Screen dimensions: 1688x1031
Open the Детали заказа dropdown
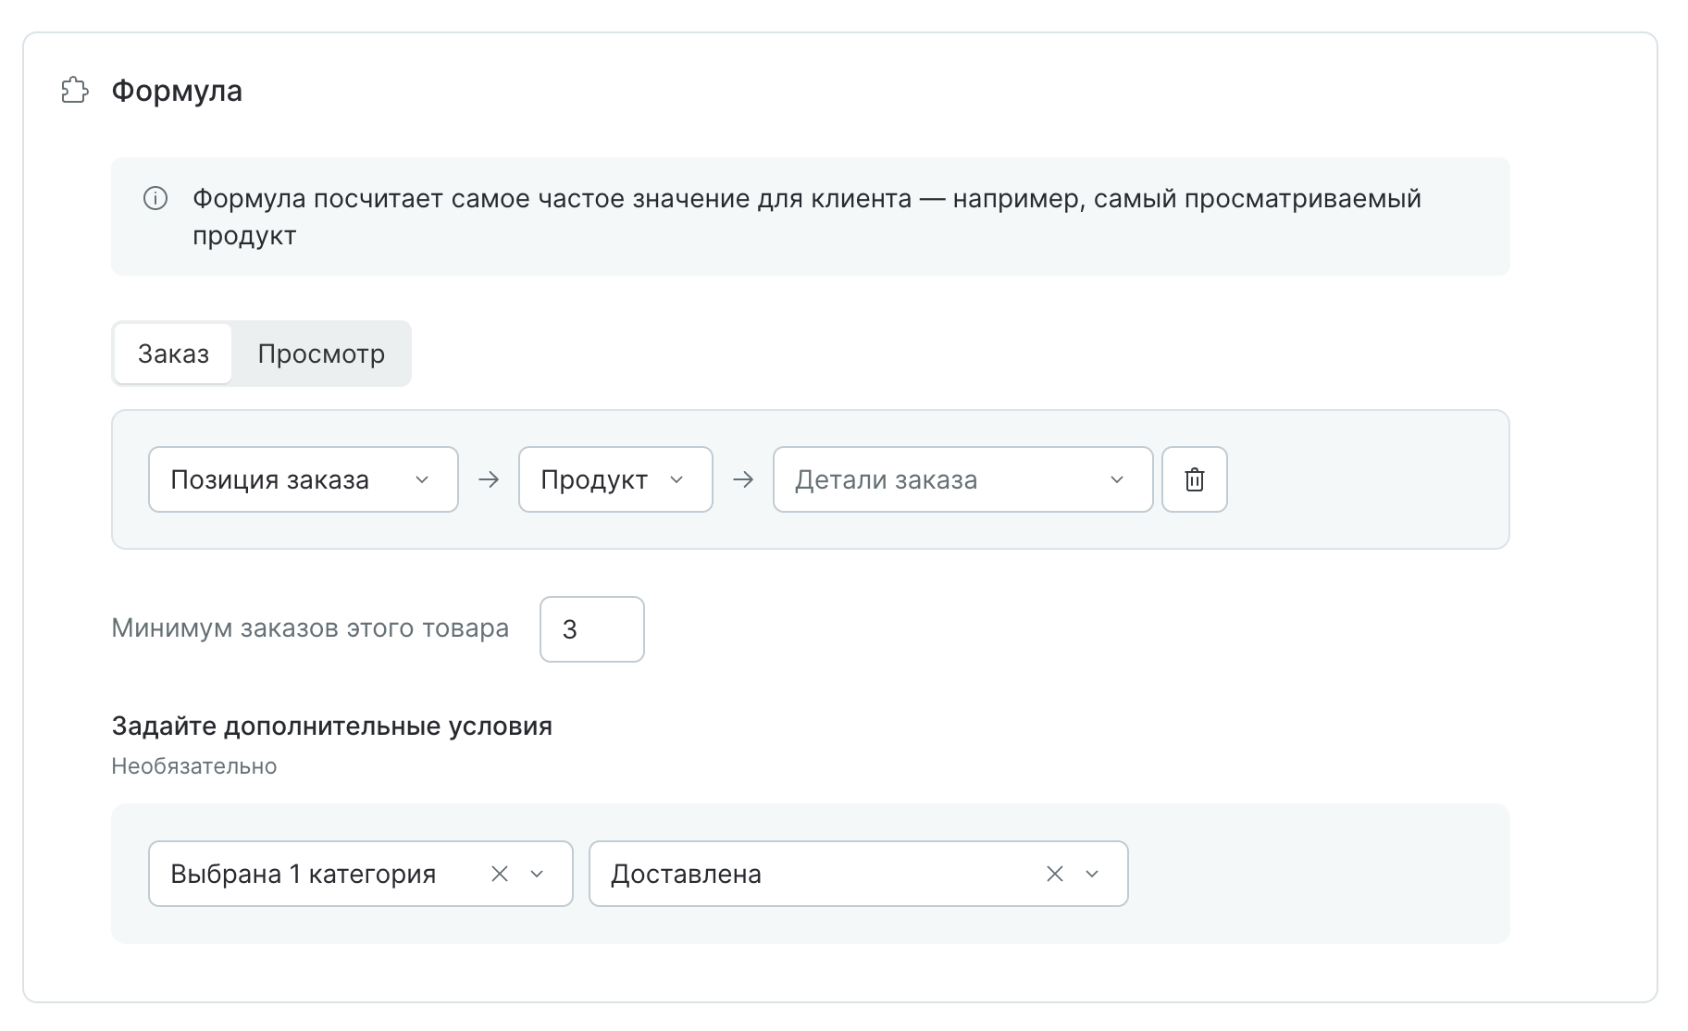[x=963, y=479]
